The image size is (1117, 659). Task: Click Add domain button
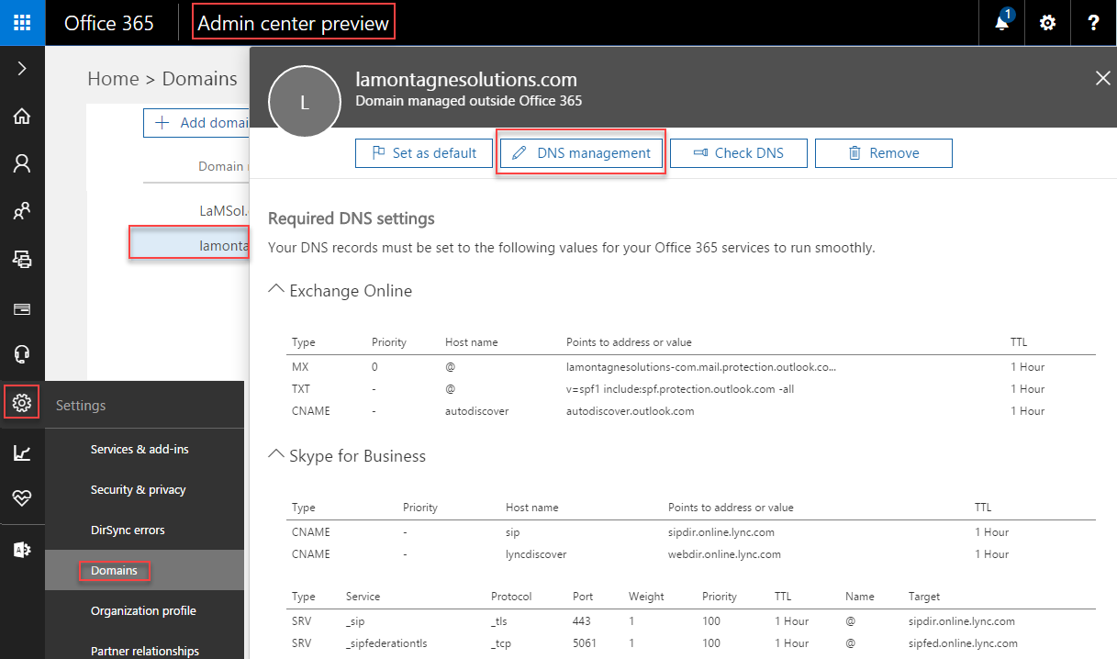click(196, 123)
